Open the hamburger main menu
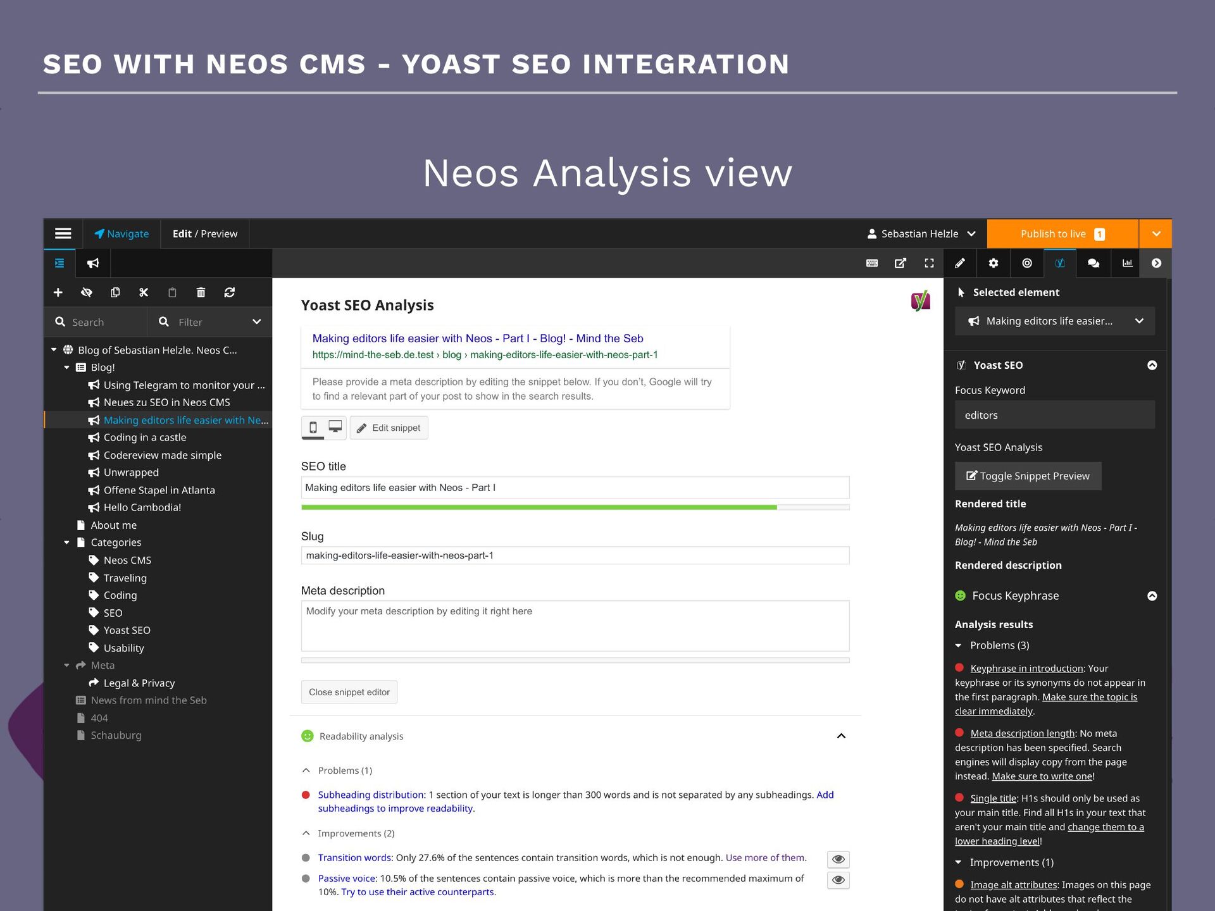The height and width of the screenshot is (911, 1215). 63,233
